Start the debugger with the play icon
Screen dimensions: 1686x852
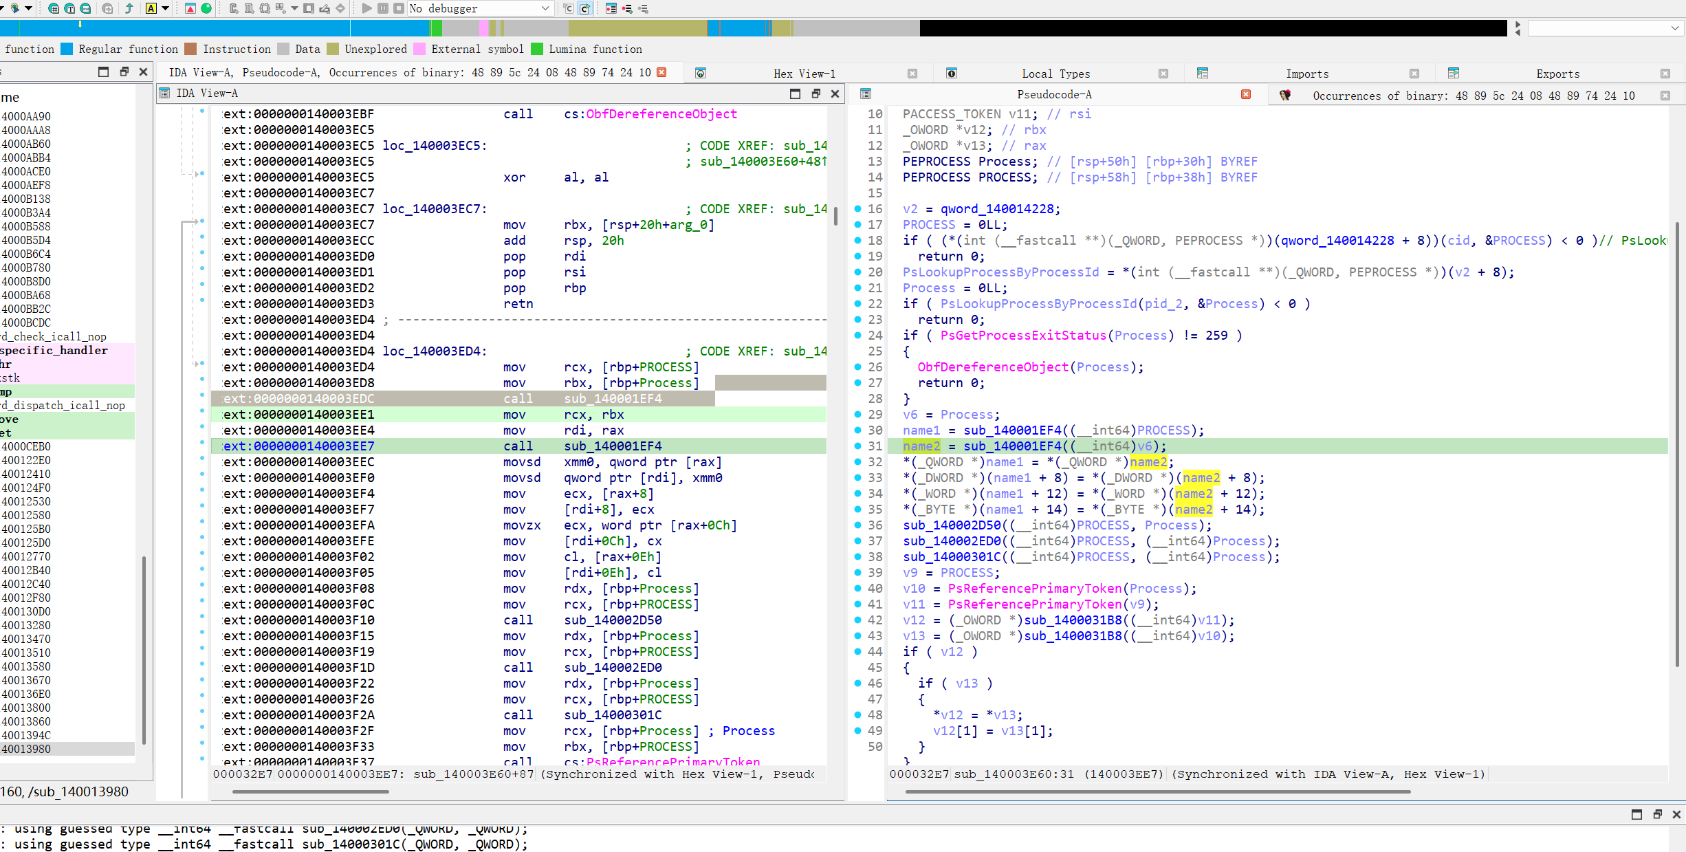[x=366, y=8]
